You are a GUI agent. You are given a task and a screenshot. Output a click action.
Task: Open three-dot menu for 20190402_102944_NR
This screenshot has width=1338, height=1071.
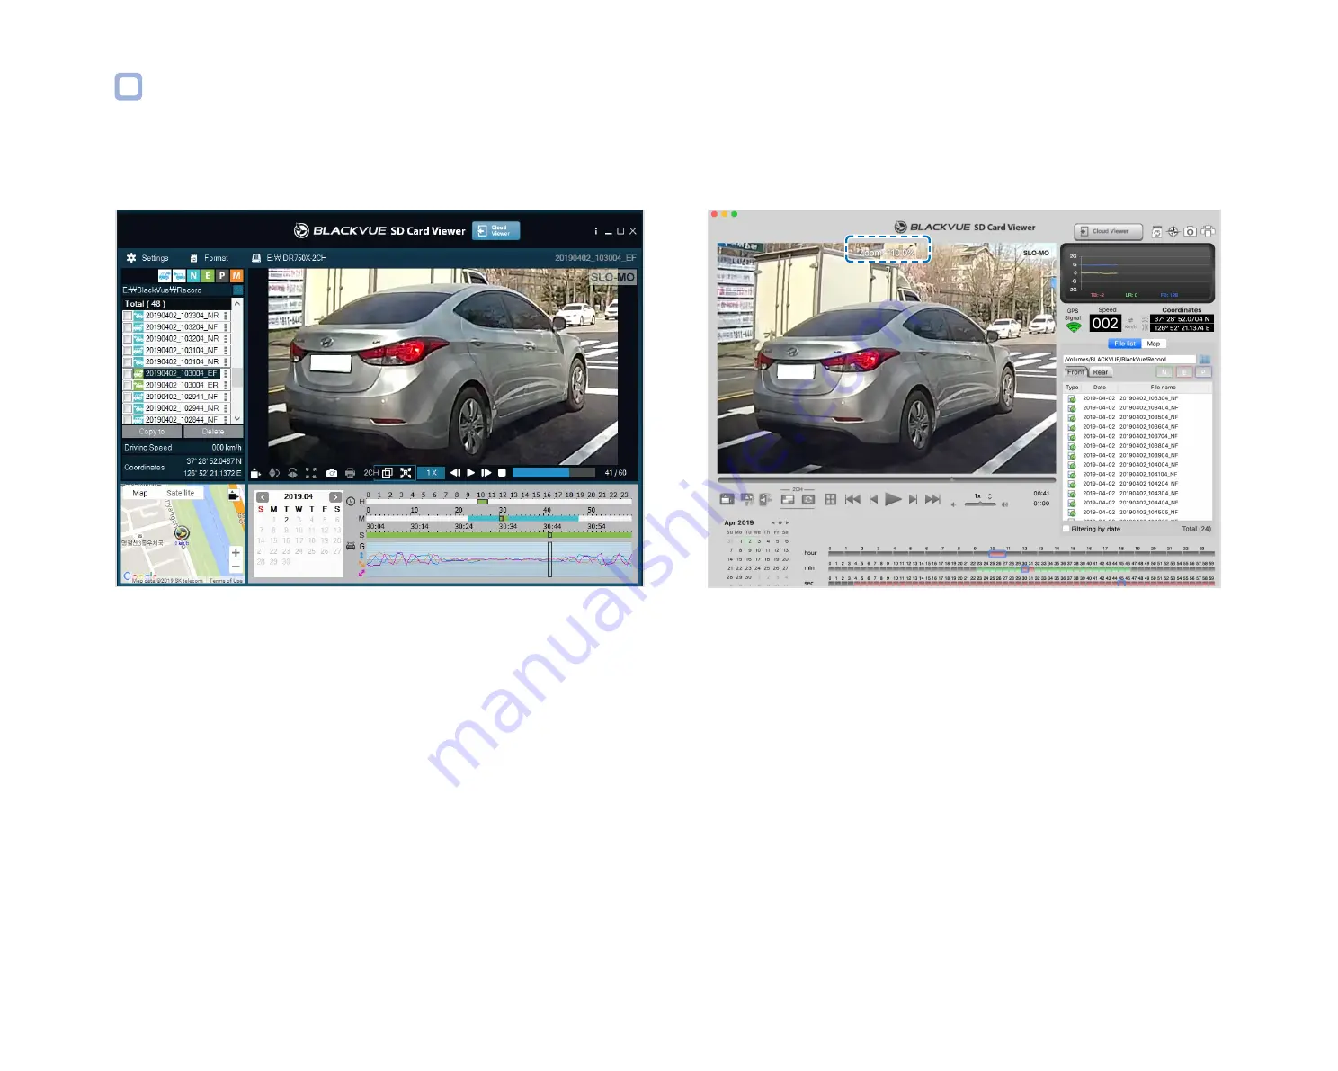coord(226,408)
